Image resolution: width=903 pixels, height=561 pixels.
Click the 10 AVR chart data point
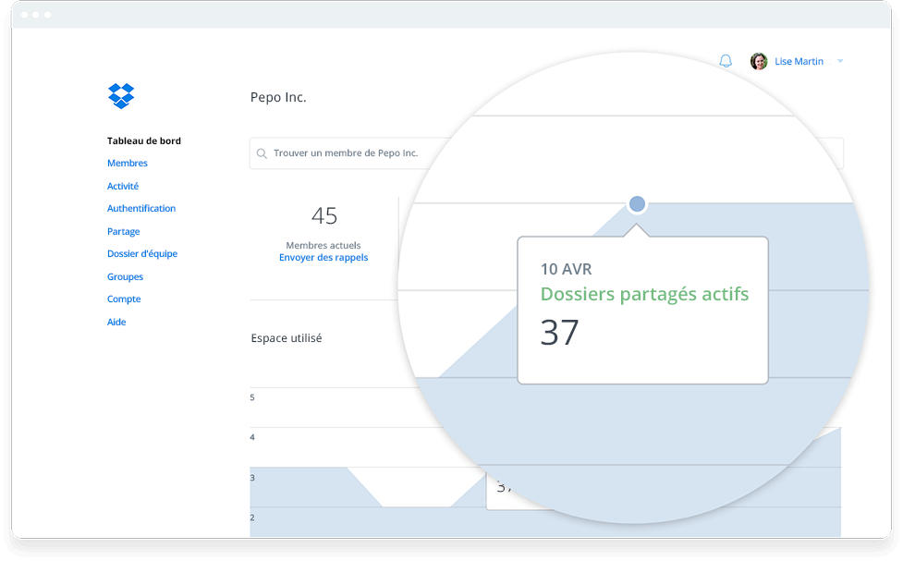[x=637, y=204]
